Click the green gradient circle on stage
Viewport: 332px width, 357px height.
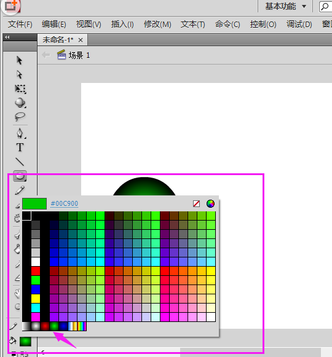tap(144, 187)
